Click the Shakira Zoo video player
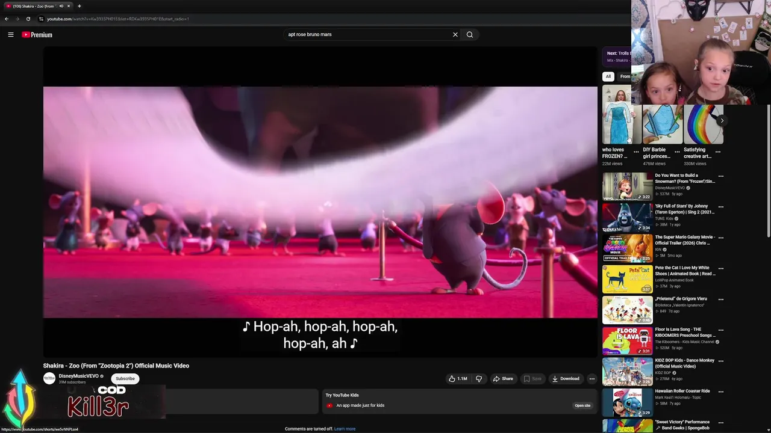Viewport: 771px width, 433px height. (x=320, y=202)
